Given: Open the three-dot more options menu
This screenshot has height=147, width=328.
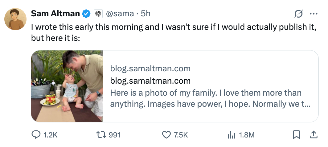Looking at the screenshot, I should tap(313, 14).
